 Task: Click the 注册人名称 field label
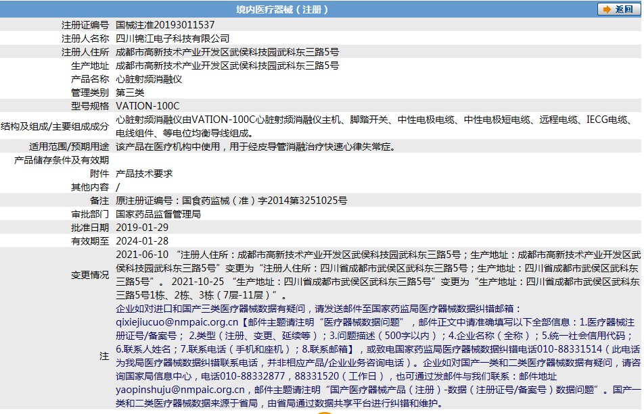(x=85, y=38)
